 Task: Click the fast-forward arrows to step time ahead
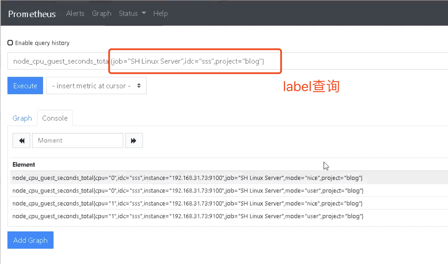click(134, 140)
